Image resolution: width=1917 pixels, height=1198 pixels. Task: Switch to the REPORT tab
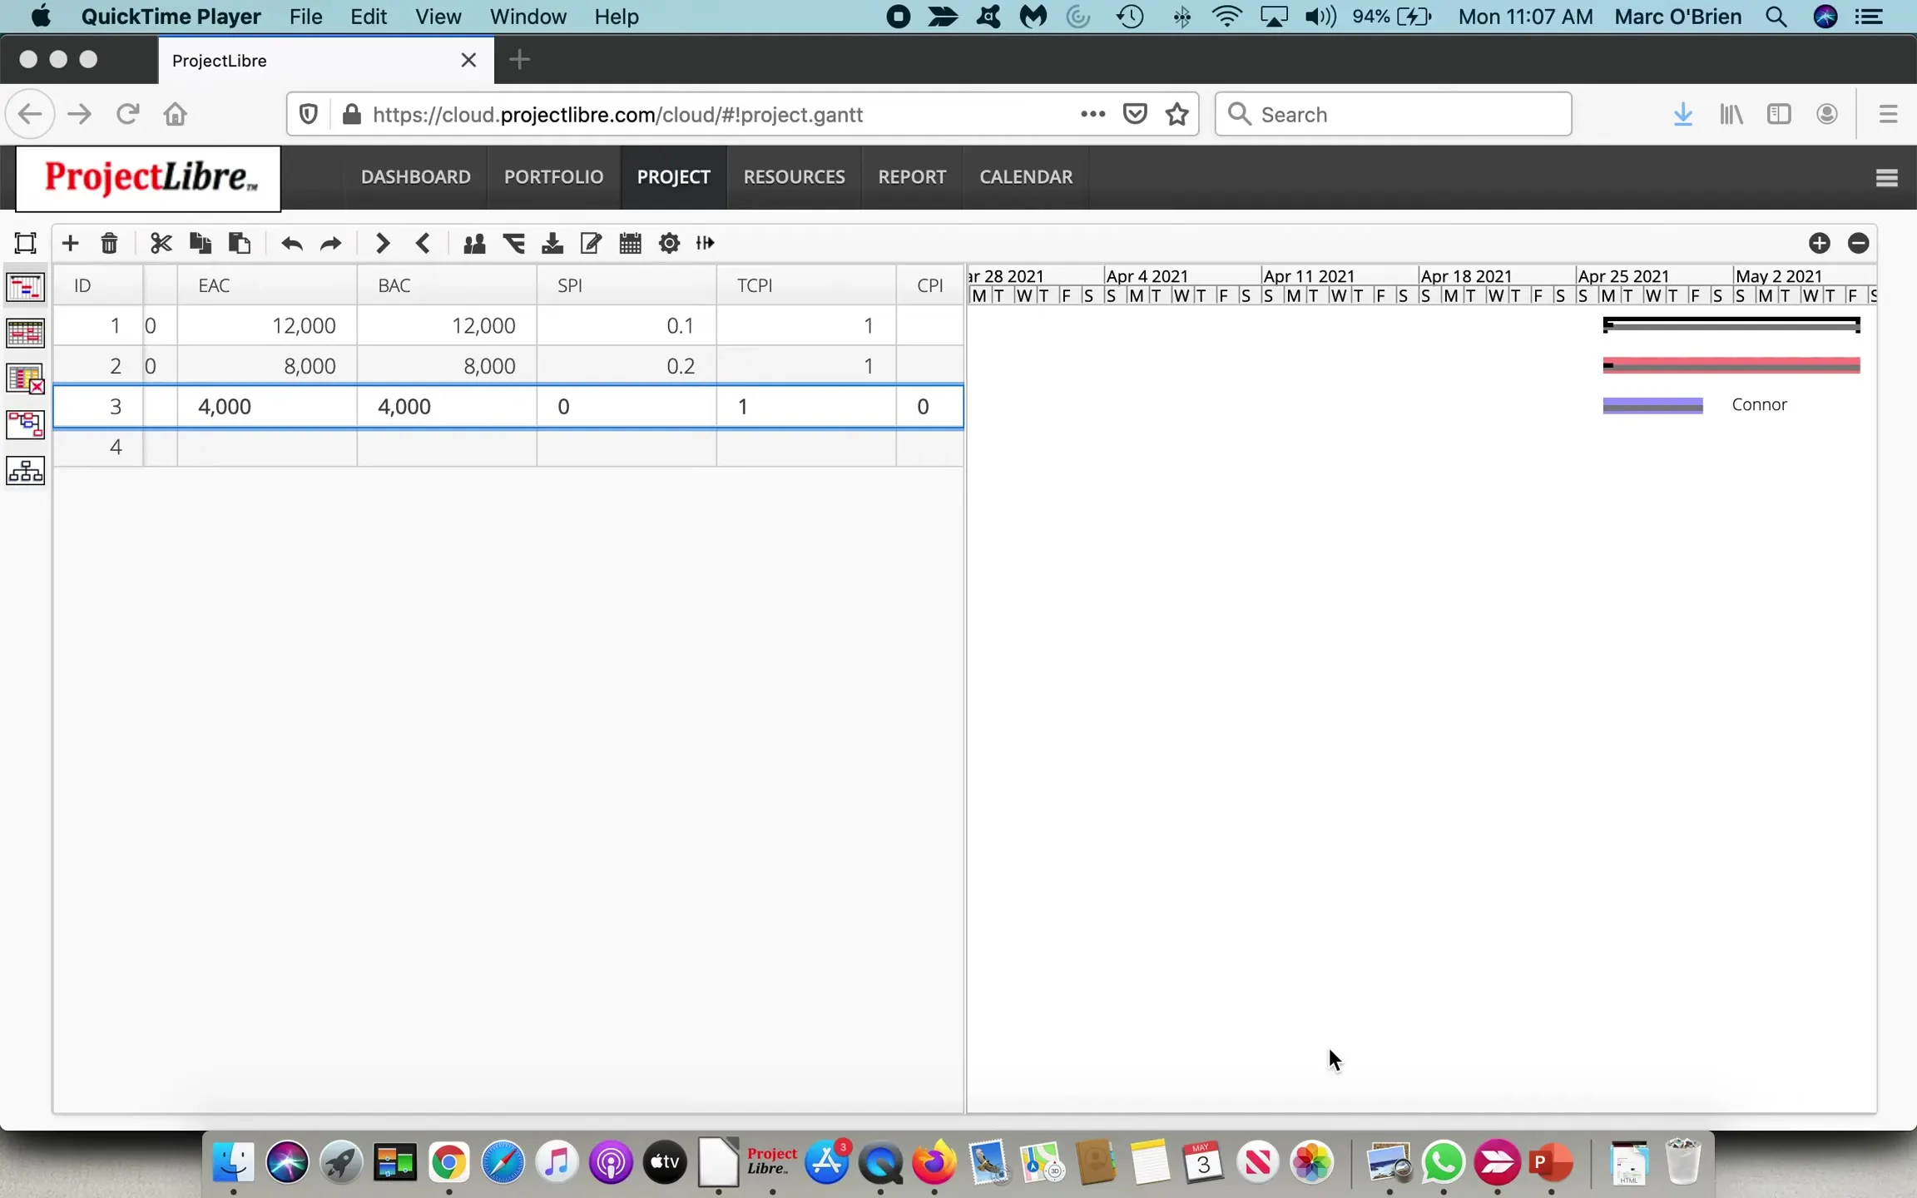(x=912, y=177)
